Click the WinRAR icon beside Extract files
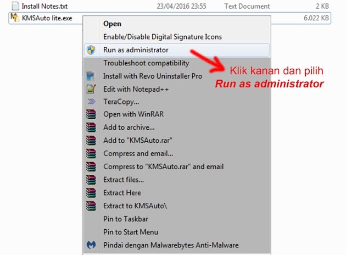 point(91,180)
